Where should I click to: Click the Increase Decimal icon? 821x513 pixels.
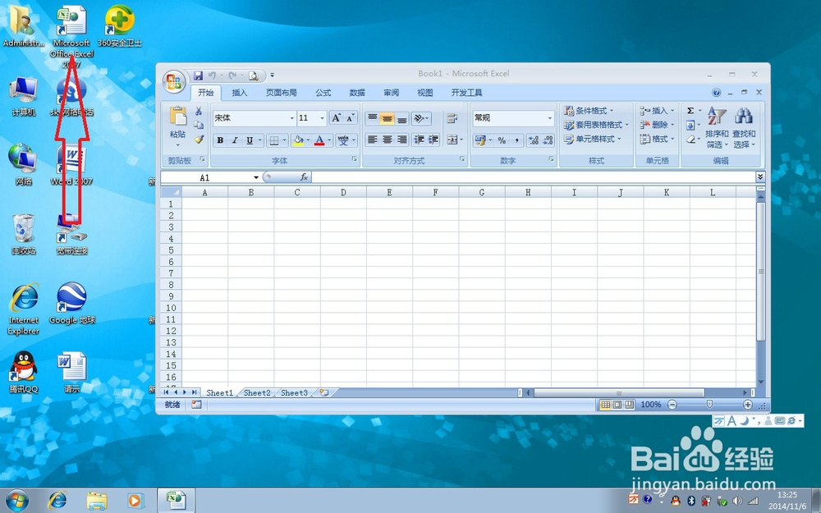click(x=534, y=140)
